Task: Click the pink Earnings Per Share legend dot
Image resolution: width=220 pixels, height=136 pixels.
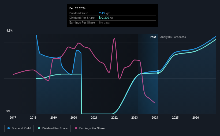Action: (x=76, y=128)
